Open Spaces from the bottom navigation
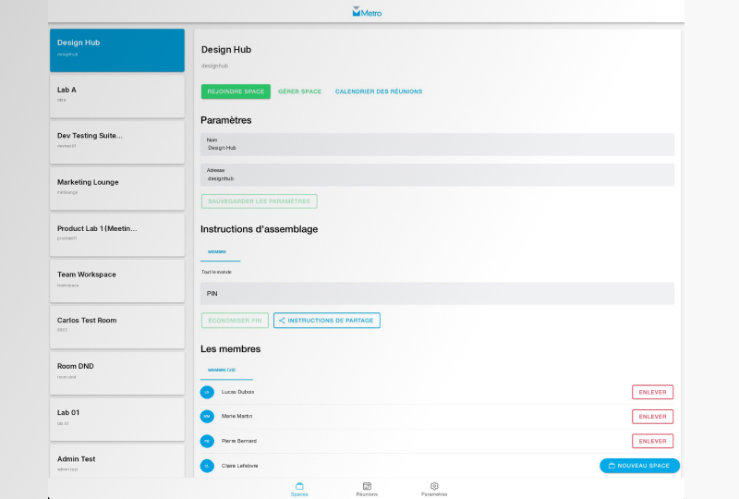 299,489
